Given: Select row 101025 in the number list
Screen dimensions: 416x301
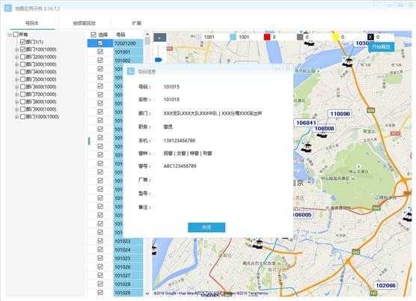Looking at the screenshot, I should click(x=129, y=258).
